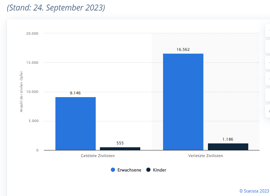Open the © Statista 2023 link

point(254,191)
